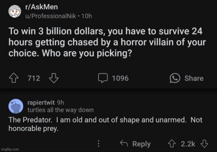View rapiertwit's blue avatar
This screenshot has width=217, height=152.
[16, 106]
